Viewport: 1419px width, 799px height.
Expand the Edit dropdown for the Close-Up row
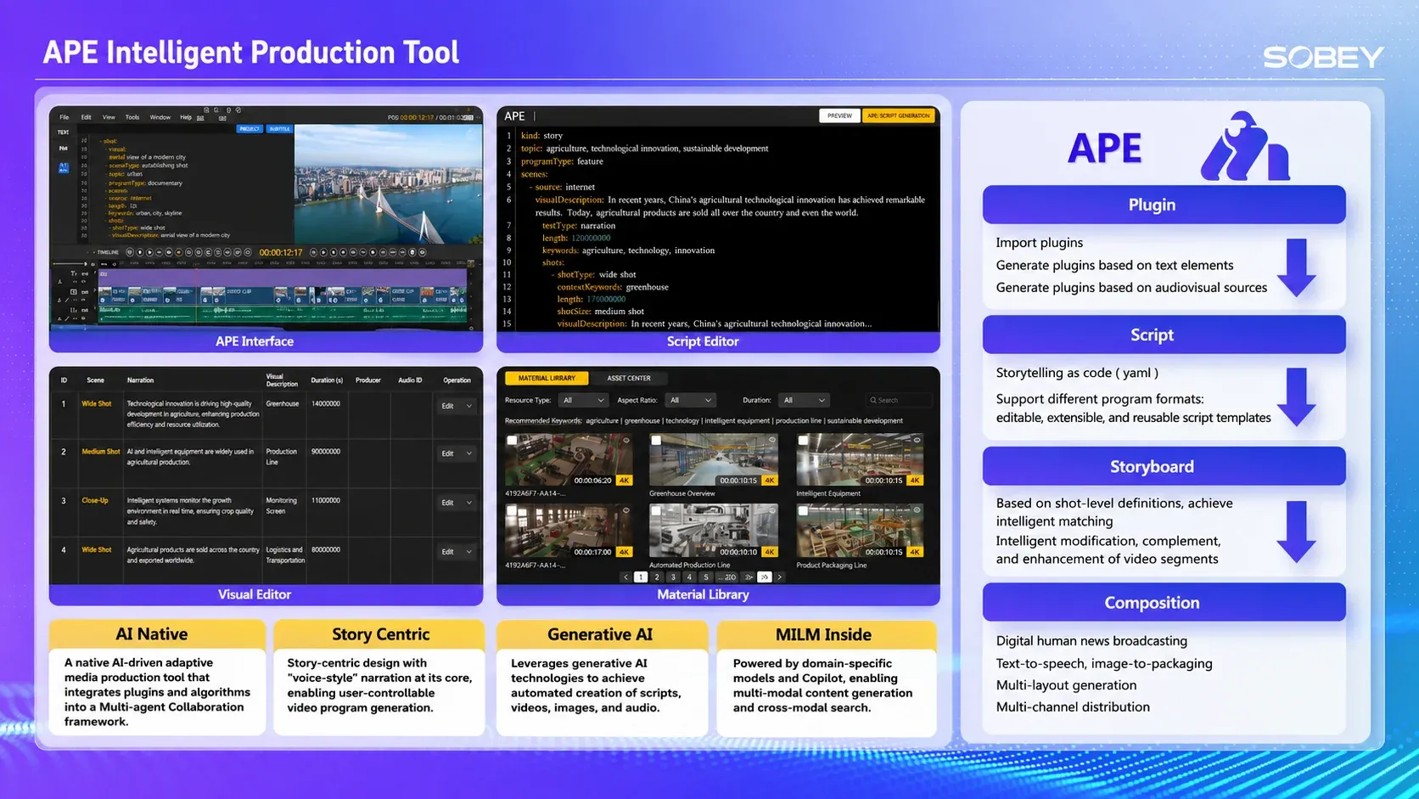456,503
